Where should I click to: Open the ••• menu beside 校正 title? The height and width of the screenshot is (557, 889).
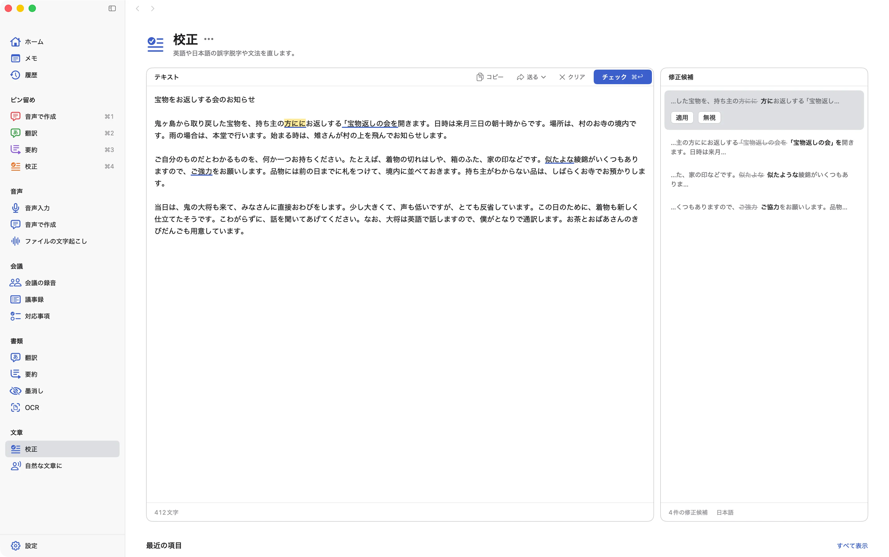click(x=209, y=39)
